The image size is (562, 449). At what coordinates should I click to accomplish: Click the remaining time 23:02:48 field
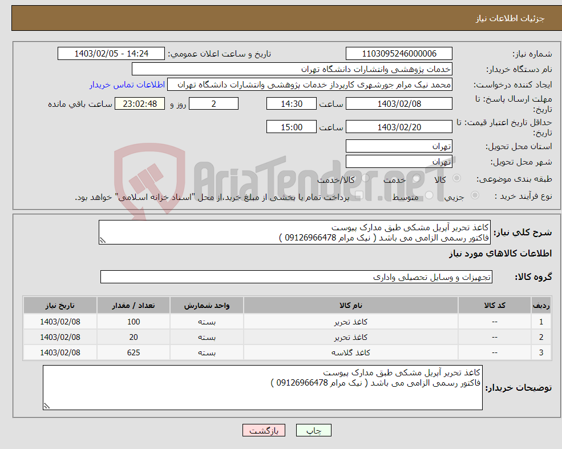coord(140,104)
